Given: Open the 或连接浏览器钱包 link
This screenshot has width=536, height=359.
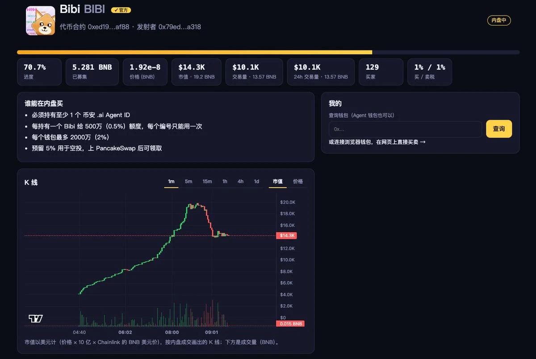Looking at the screenshot, I should click(377, 142).
